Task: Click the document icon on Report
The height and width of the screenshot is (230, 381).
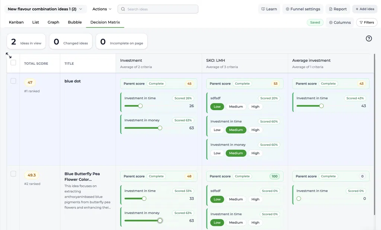Action: (x=330, y=9)
